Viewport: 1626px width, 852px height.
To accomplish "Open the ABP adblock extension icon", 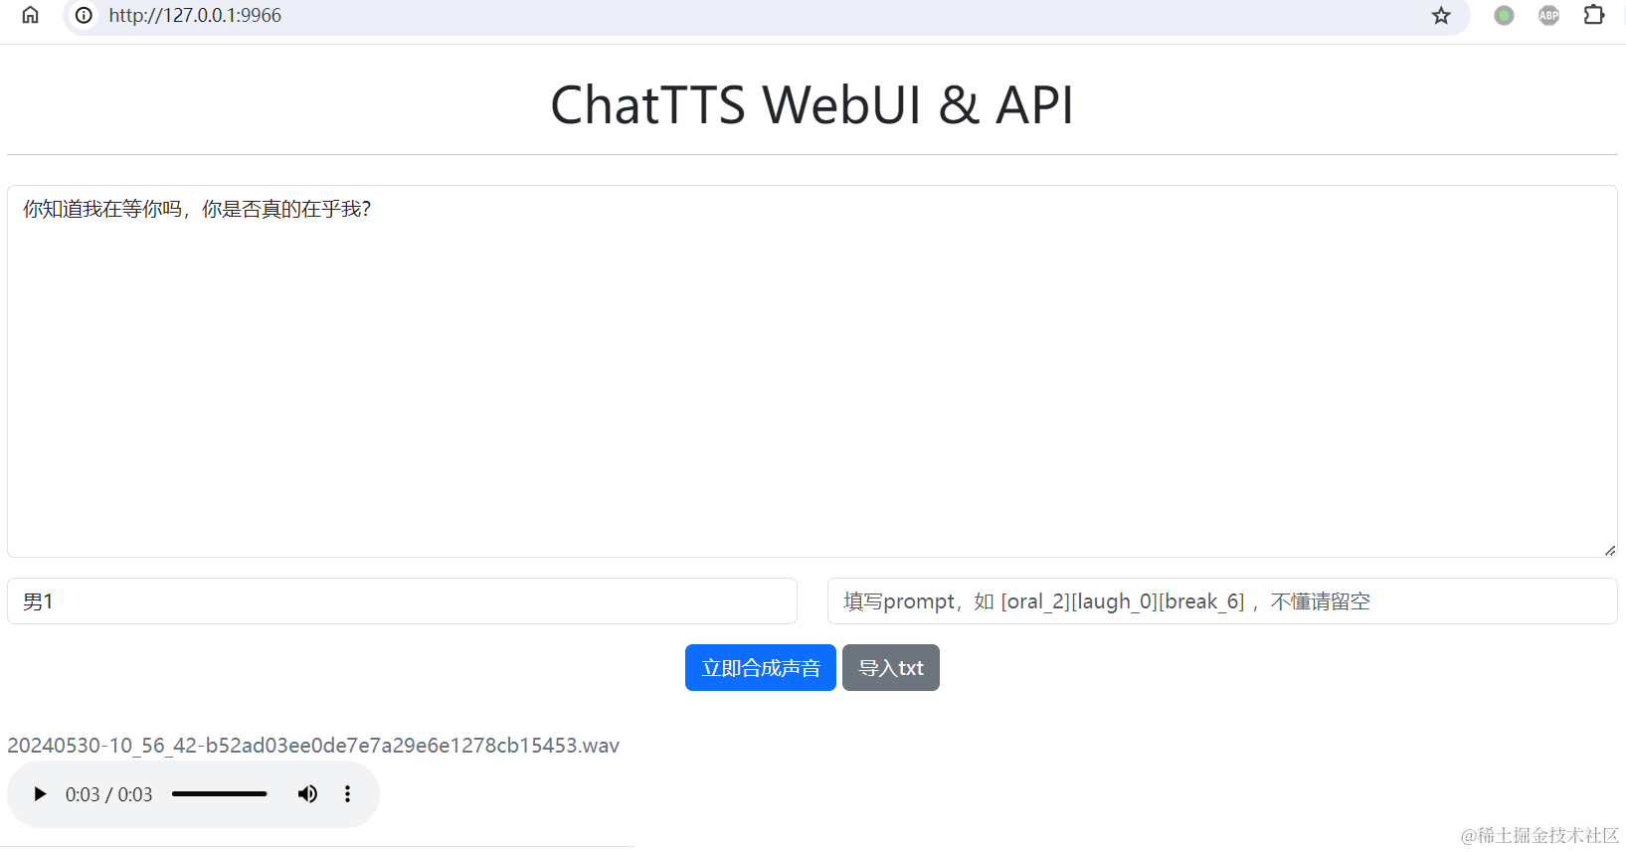I will pos(1548,15).
